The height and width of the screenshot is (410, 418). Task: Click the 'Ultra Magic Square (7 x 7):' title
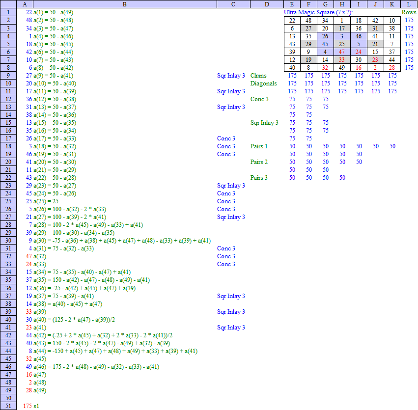pyautogui.click(x=318, y=12)
